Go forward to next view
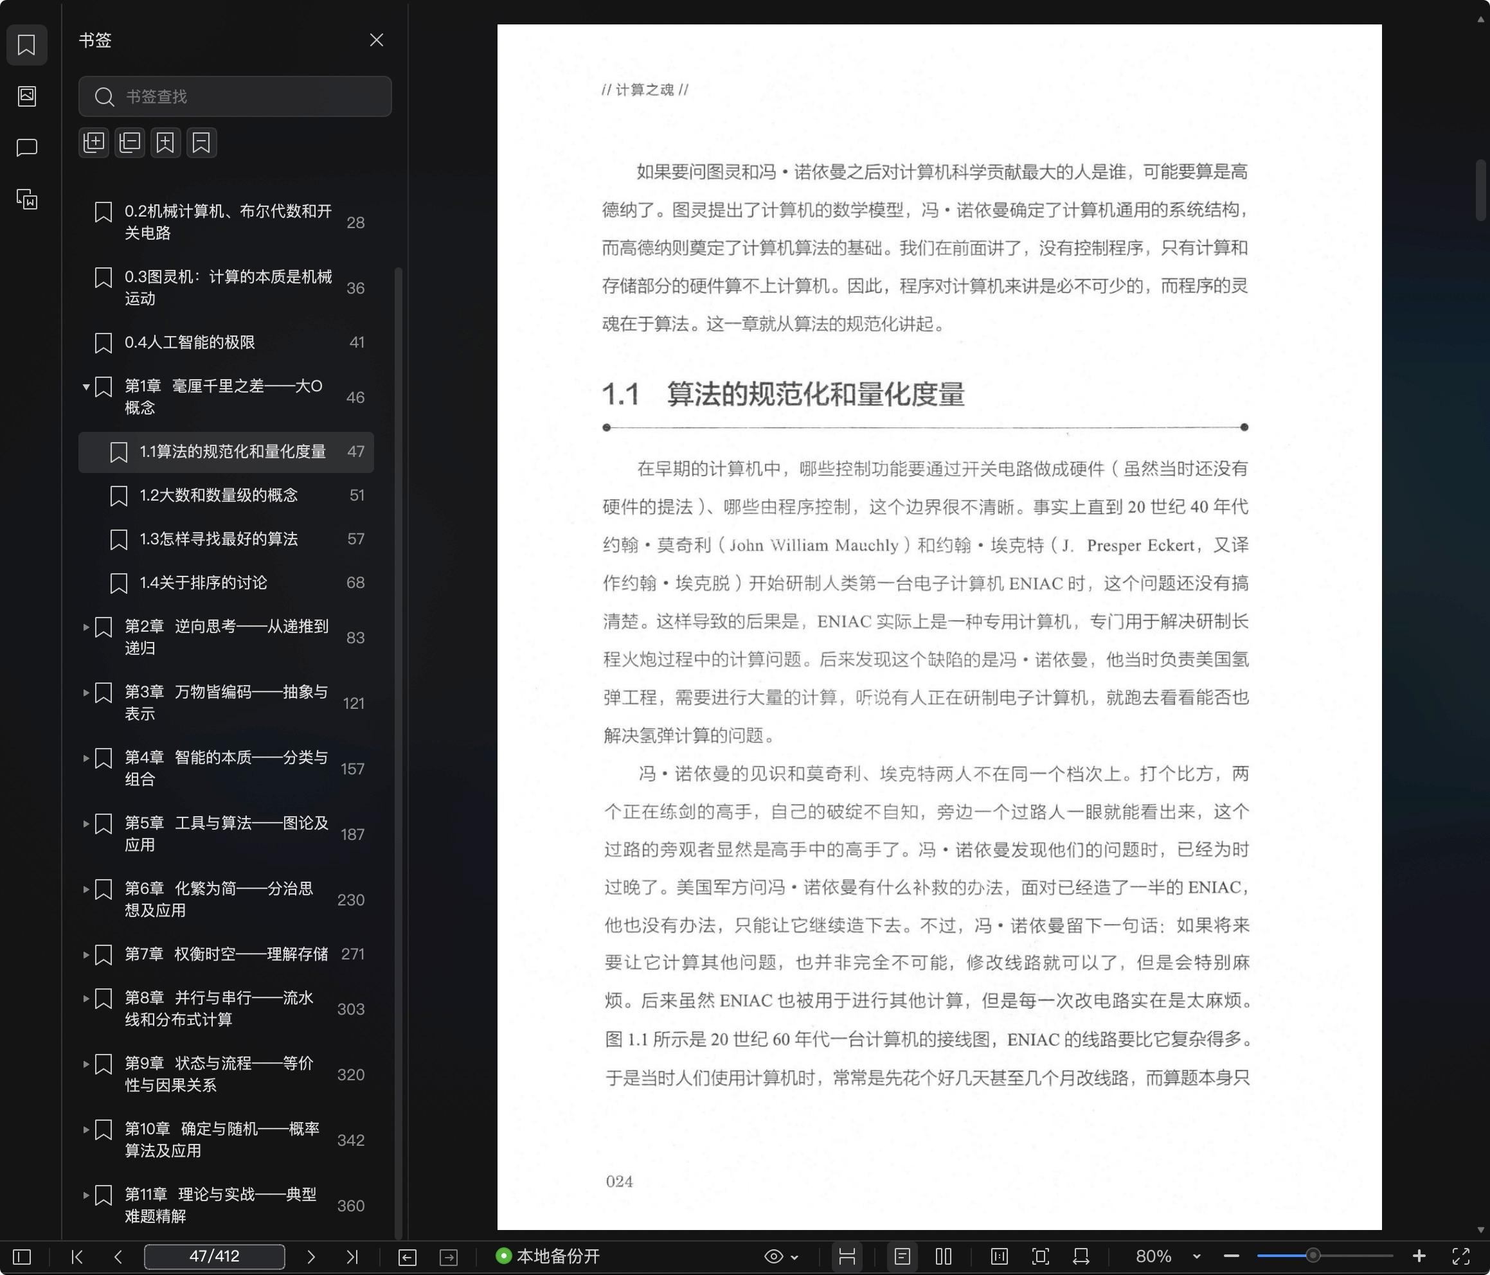Screen dimensions: 1490x1275 point(449,1256)
